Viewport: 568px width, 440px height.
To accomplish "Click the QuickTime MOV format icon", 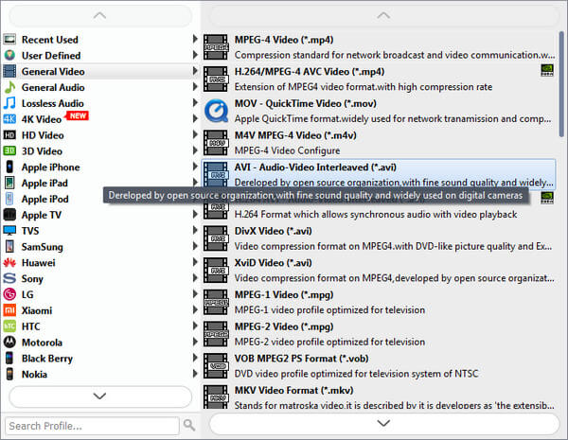I will coord(216,111).
